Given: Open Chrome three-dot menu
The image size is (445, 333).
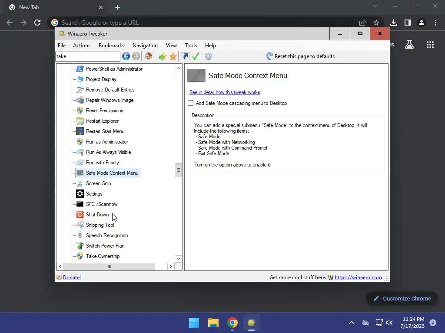Looking at the screenshot, I should 435,23.
